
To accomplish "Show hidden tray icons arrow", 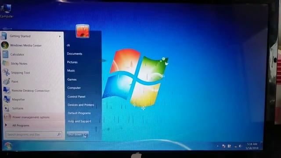I will [218, 146].
